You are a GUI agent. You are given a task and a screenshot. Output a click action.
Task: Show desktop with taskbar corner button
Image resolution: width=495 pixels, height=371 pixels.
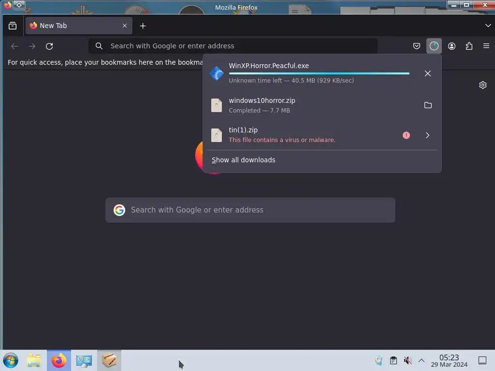tap(482, 360)
